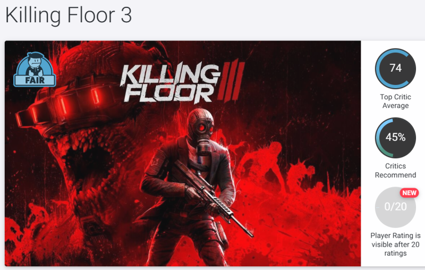425x270 pixels.
Task: Click the 74 Top Critic Average circle
Action: tap(395, 69)
